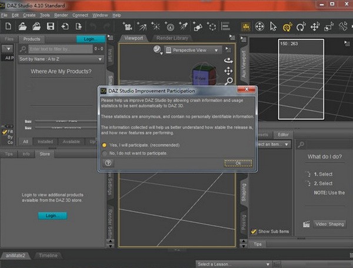Toggle the Filt By Co checkbox
The width and height of the screenshot is (353, 268).
[x=4, y=132]
